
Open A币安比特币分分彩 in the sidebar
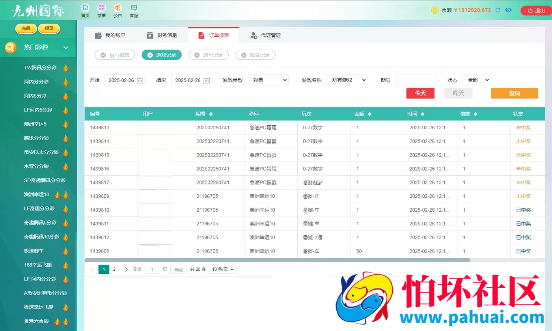[45, 293]
